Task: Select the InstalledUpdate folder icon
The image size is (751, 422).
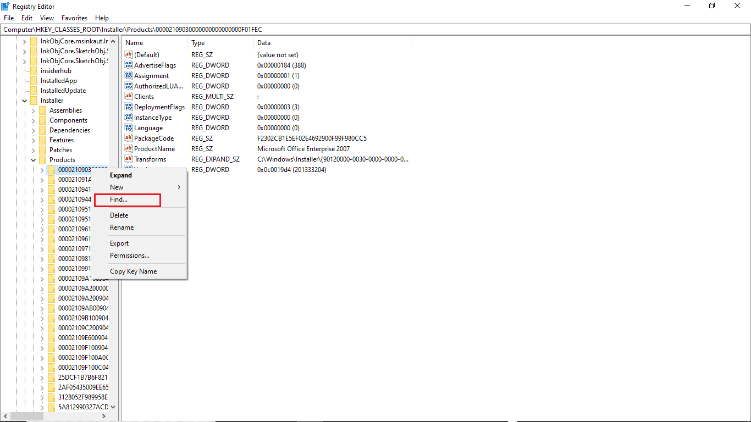Action: 34,91
